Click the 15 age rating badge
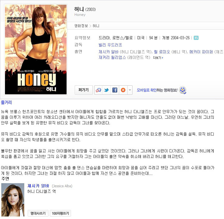224x219 pixels. click(x=196, y=38)
